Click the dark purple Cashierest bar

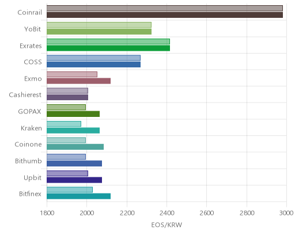[x=67, y=97]
